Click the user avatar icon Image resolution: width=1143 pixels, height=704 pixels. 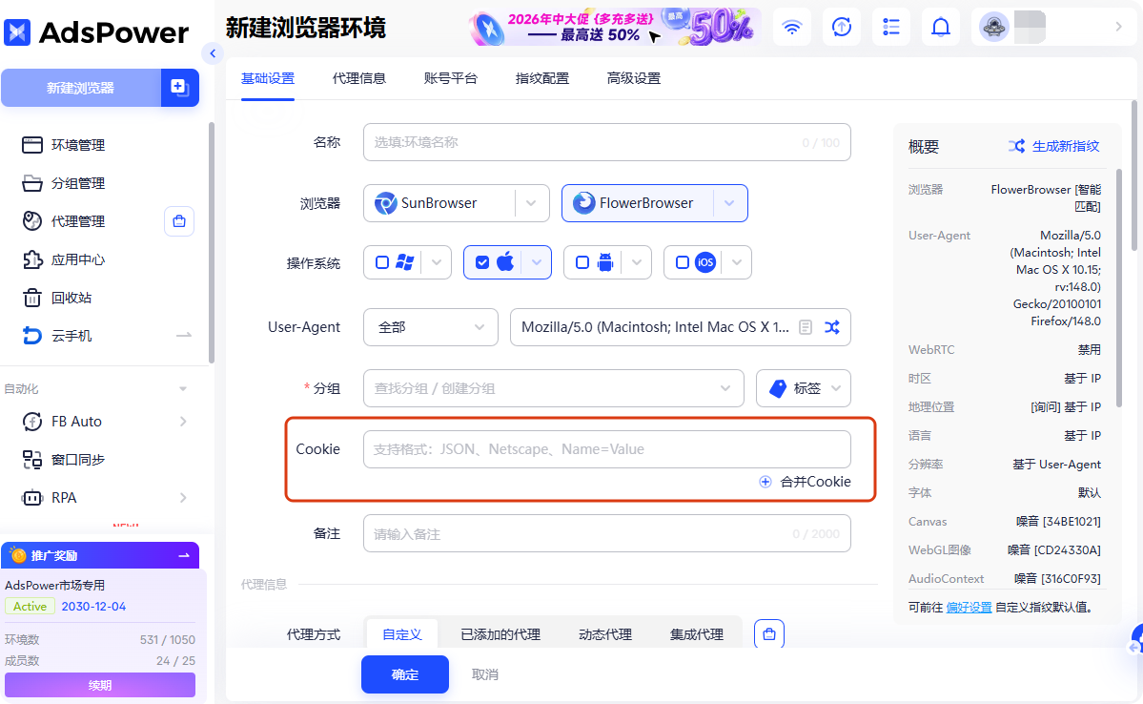(x=993, y=27)
